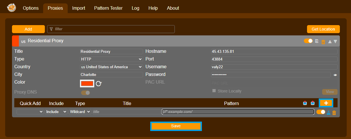Move Residential Proxy down with the down arrow
This screenshot has width=351, height=139.
pyautogui.click(x=335, y=41)
